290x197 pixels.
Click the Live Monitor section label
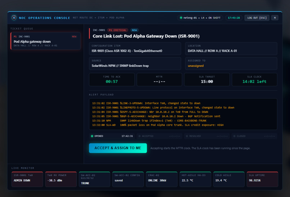(23, 168)
